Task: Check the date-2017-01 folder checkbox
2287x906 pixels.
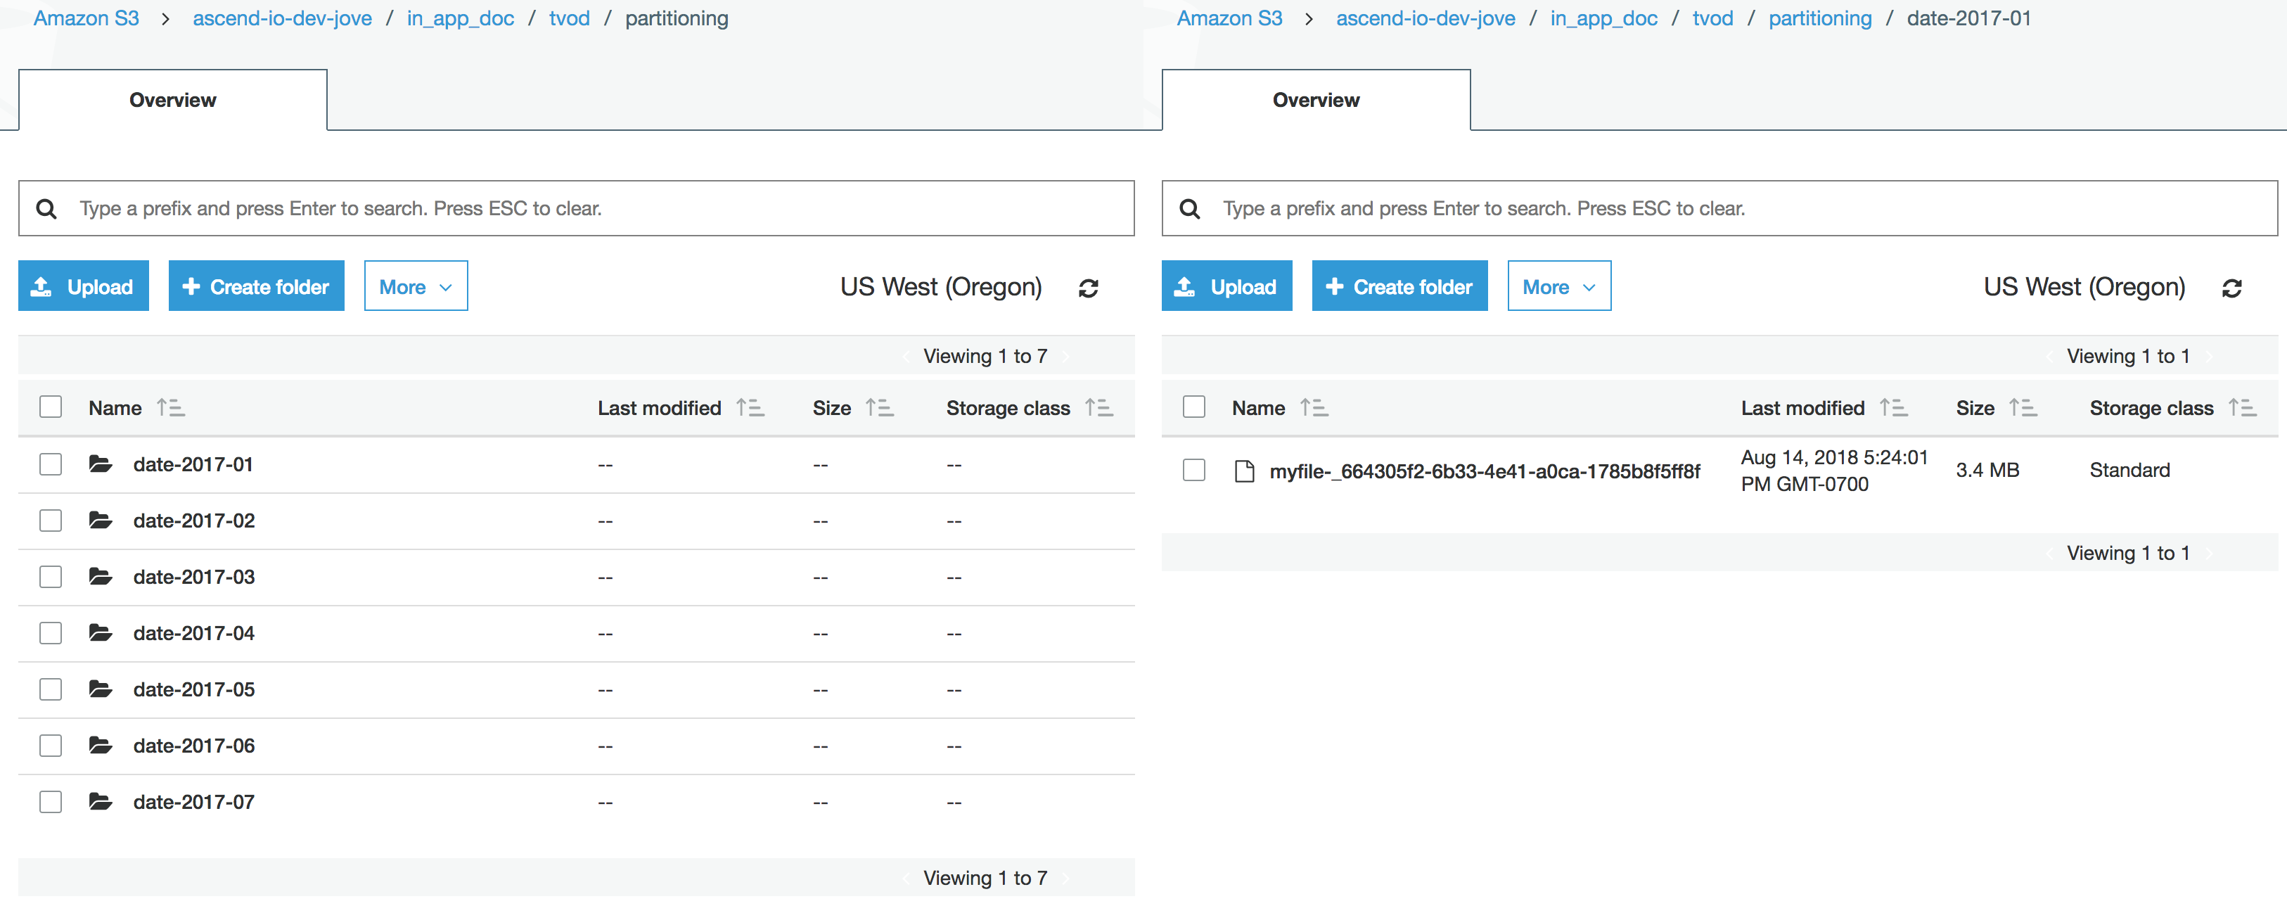Action: 51,464
